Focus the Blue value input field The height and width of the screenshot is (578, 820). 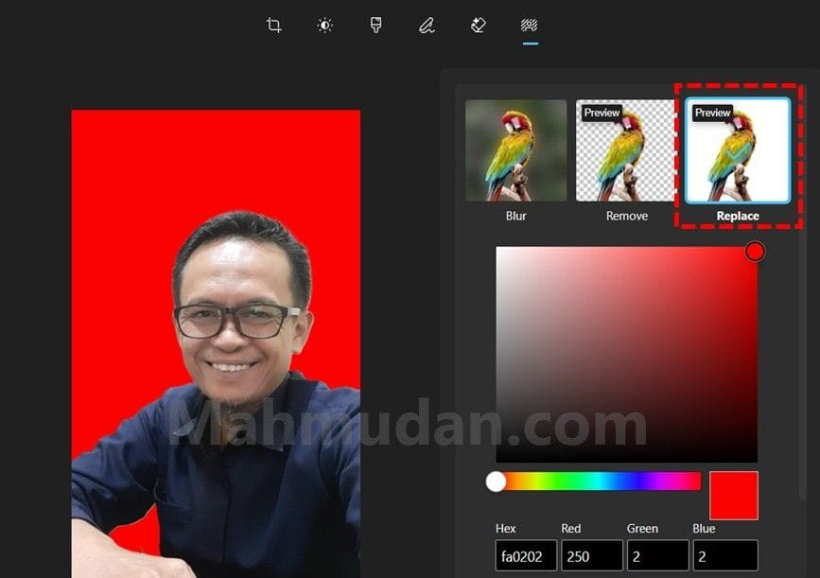click(724, 555)
